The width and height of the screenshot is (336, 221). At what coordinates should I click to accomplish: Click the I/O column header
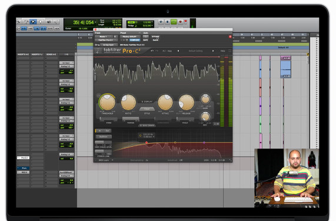click(66, 54)
